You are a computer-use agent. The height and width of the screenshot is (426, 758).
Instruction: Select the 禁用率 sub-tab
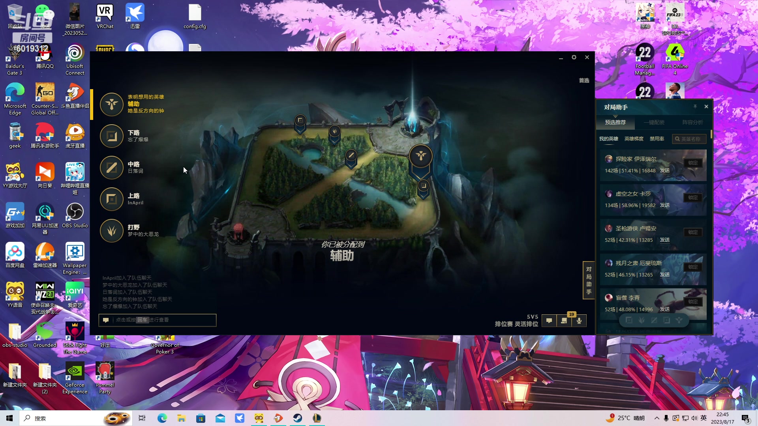point(657,139)
